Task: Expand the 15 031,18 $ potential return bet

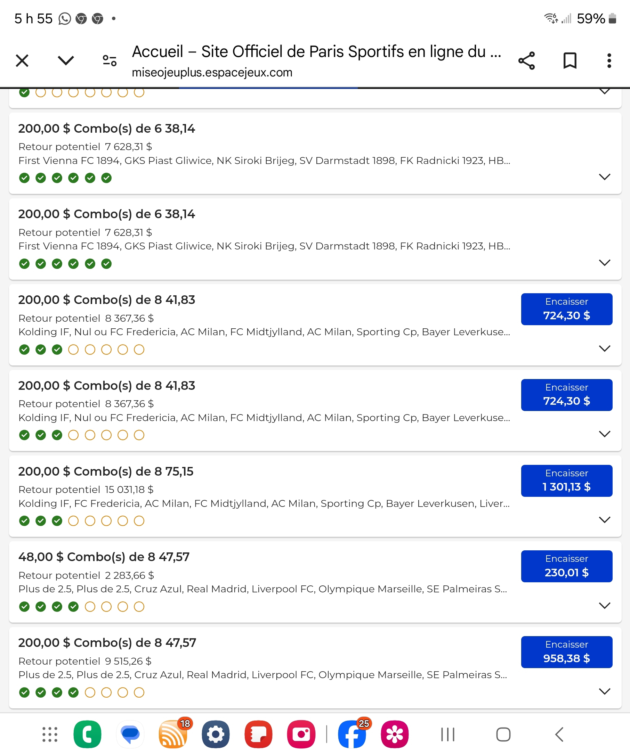Action: pos(604,519)
